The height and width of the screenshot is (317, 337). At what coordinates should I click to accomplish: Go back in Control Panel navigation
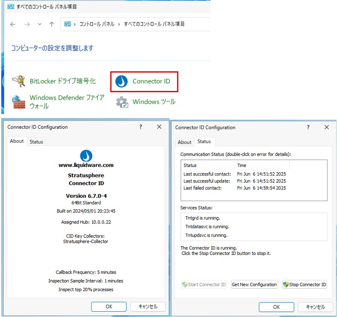point(13,24)
